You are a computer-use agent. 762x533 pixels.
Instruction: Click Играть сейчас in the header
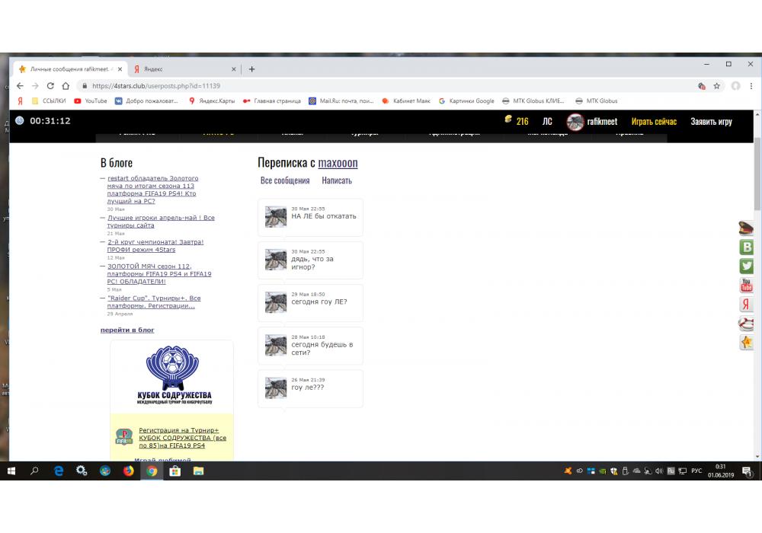(654, 121)
